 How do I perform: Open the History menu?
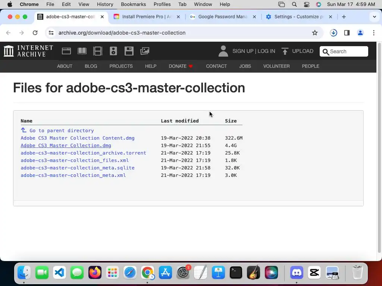pos(105,4)
